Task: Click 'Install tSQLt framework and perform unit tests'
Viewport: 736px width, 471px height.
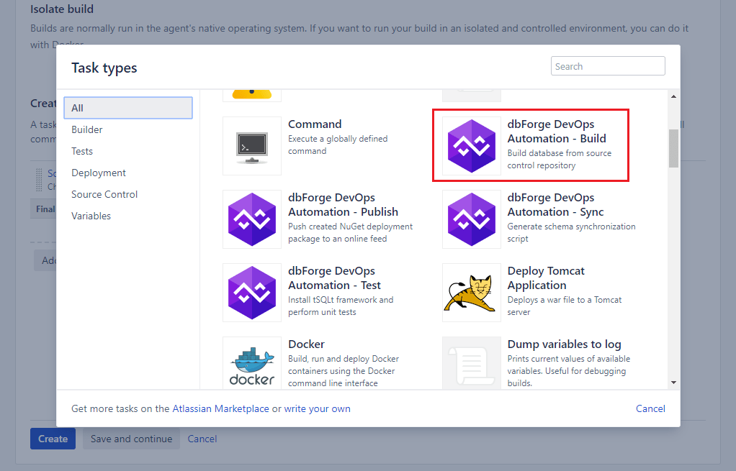Action: pos(341,306)
